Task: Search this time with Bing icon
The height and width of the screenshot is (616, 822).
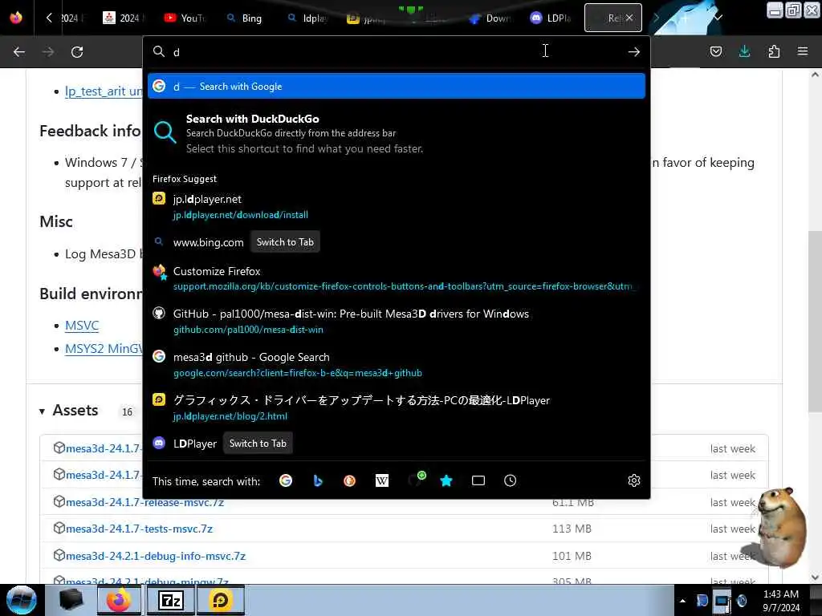Action: (318, 480)
